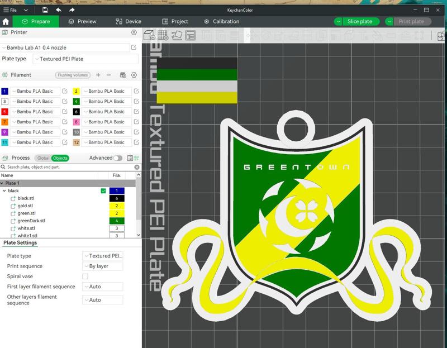Image resolution: width=447 pixels, height=348 pixels.
Task: Click the Add model cube icon
Action: (x=149, y=35)
